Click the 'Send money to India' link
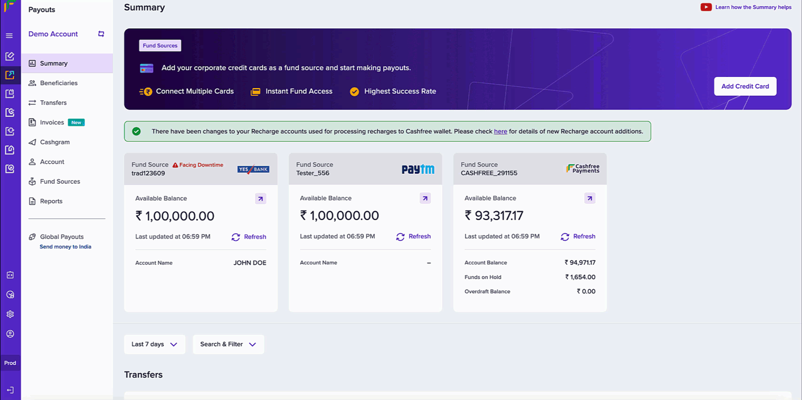 (65, 247)
